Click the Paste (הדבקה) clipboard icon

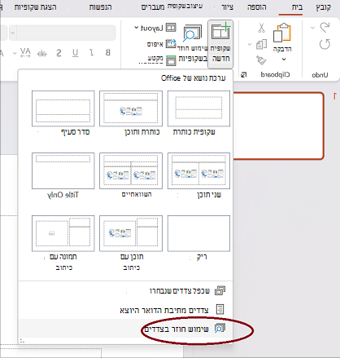[282, 33]
